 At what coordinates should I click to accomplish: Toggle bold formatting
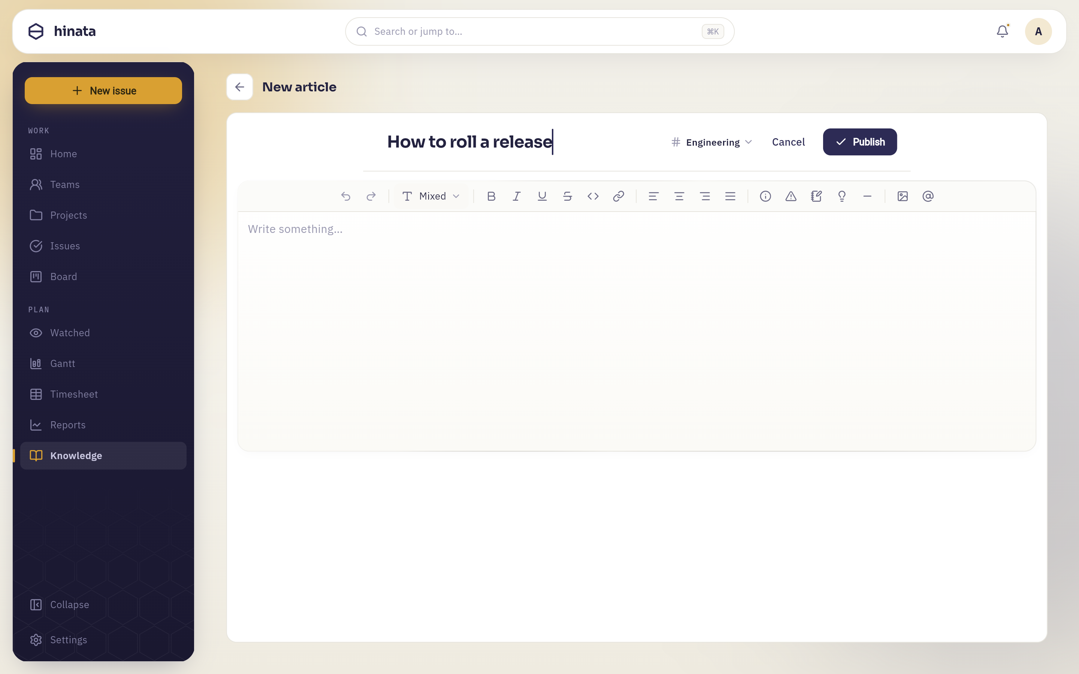491,196
